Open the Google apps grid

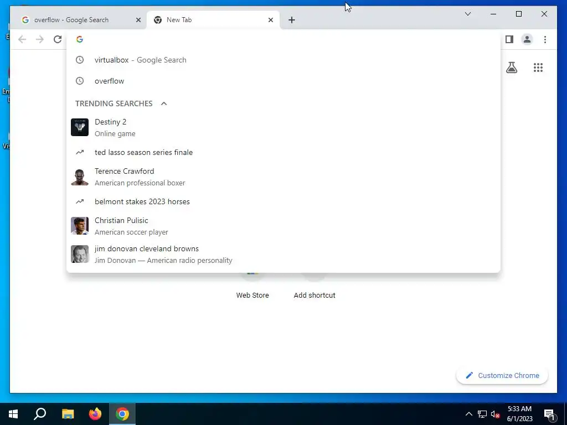point(538,68)
